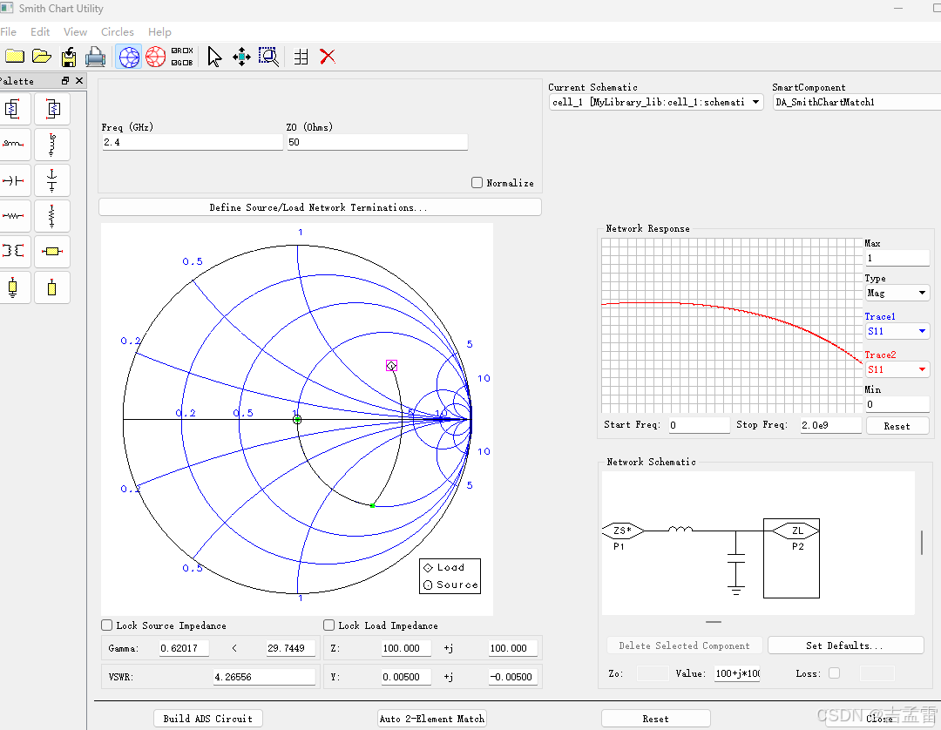Image resolution: width=941 pixels, height=730 pixels.
Task: Select the blue impedance chart icon
Action: click(128, 57)
